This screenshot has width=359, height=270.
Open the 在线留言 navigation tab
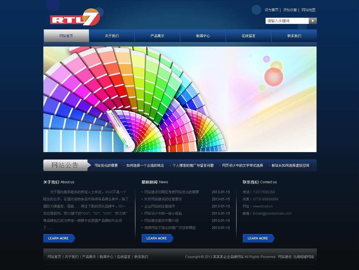click(248, 36)
